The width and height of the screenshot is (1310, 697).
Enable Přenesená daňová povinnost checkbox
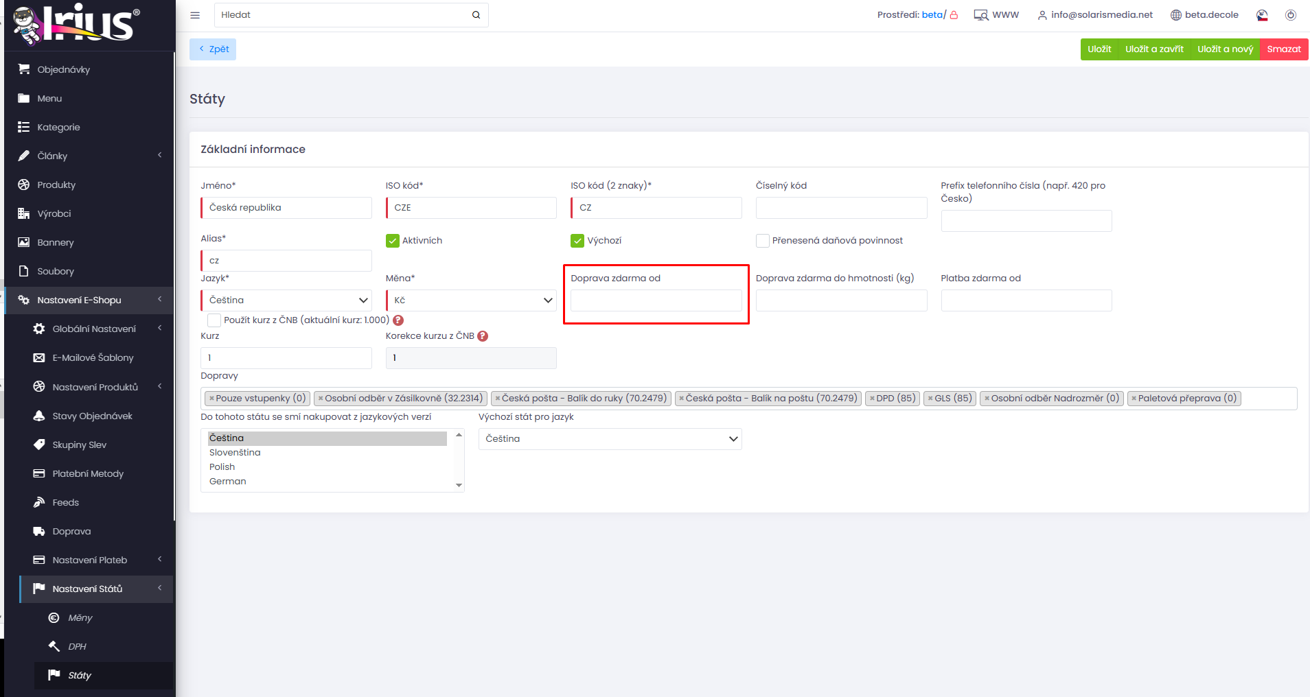[x=762, y=241]
